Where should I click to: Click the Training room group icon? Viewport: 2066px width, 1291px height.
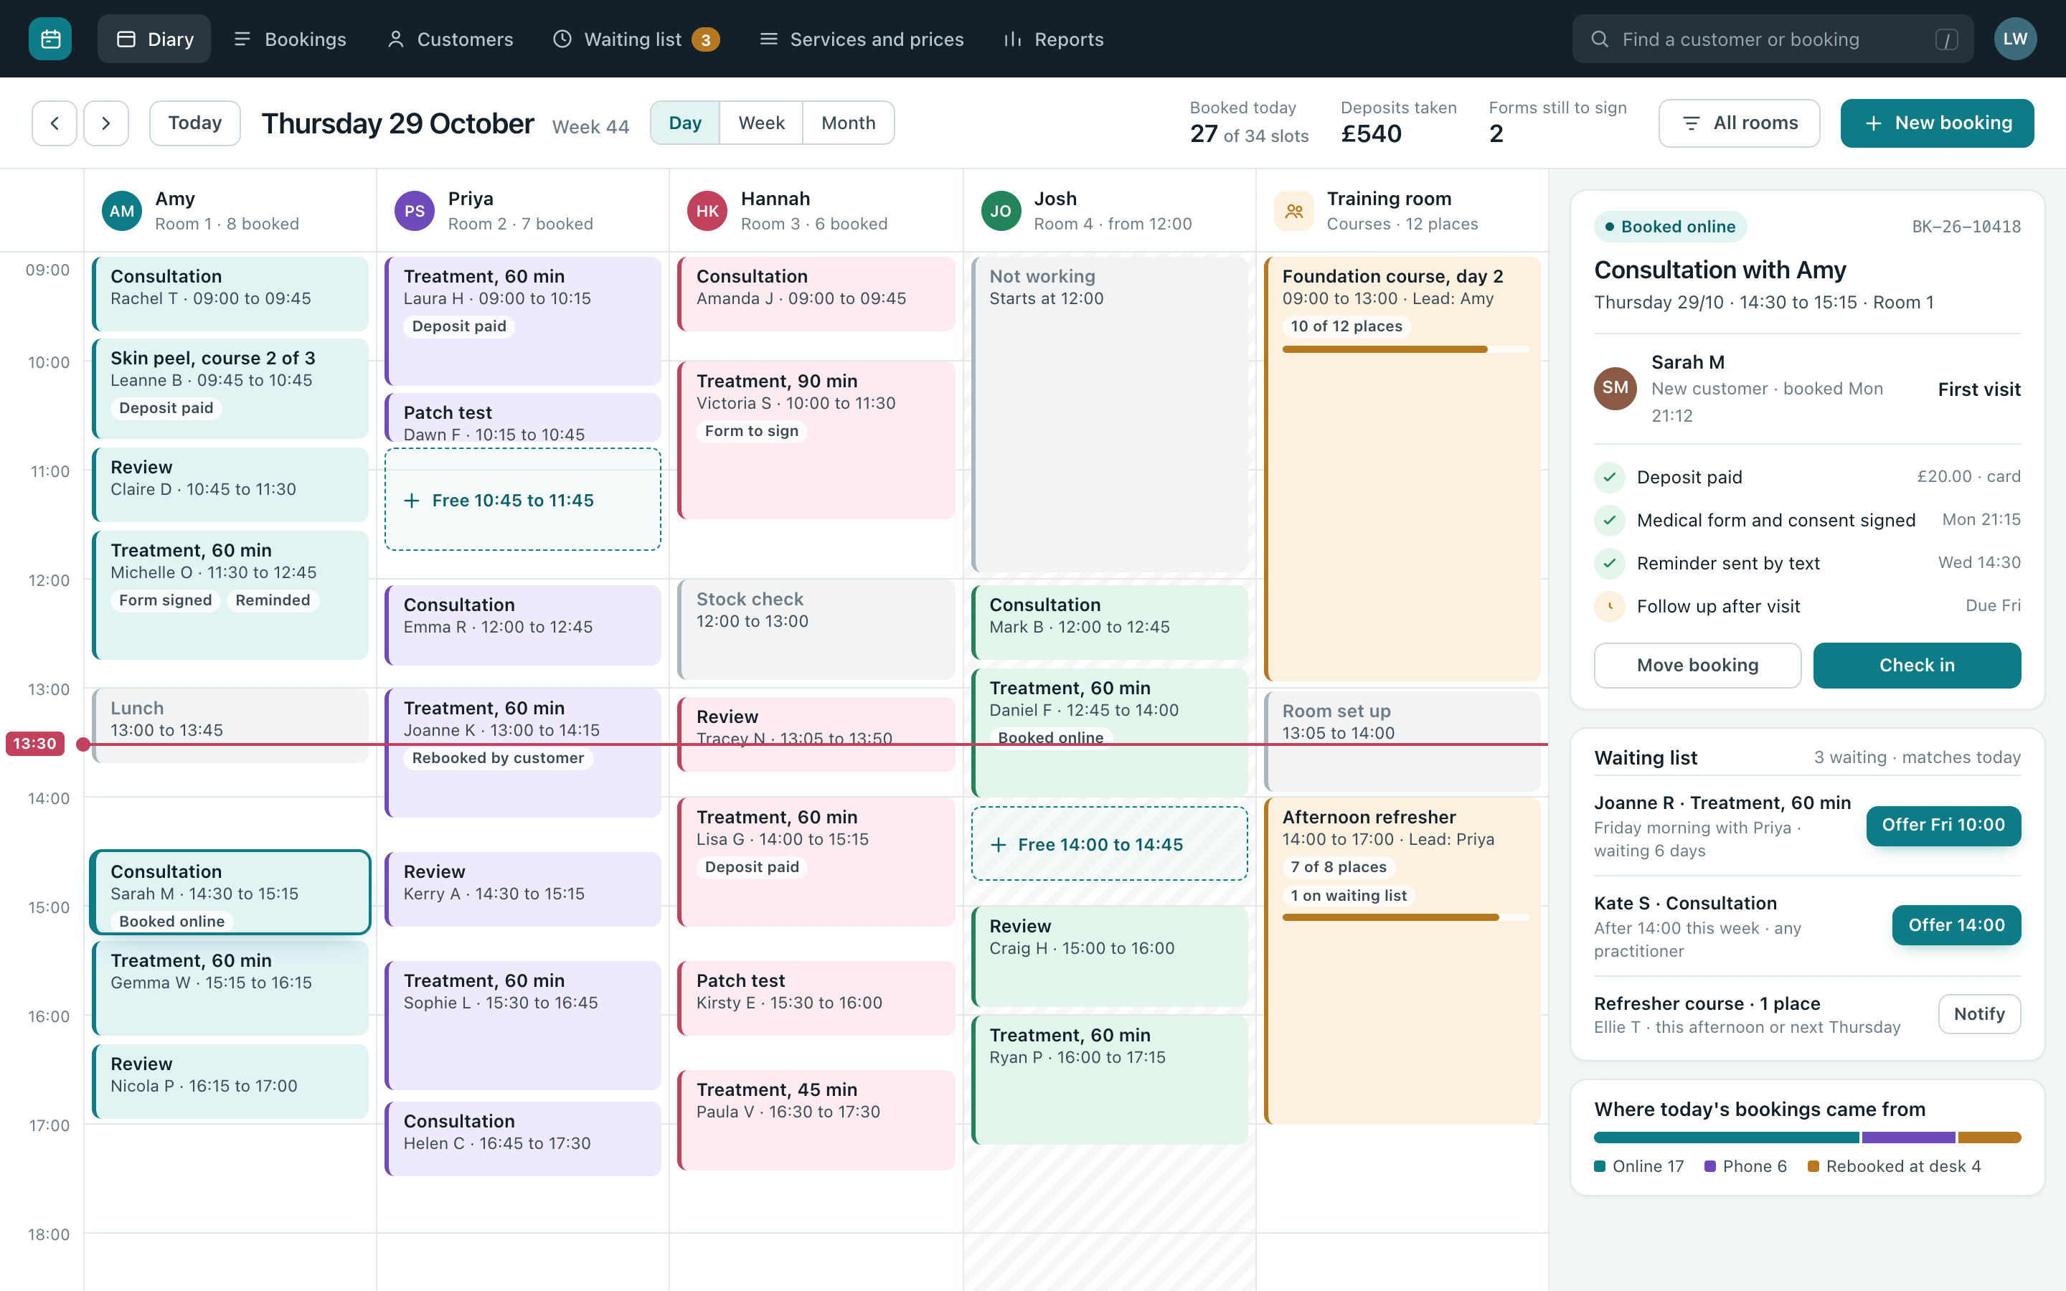pyautogui.click(x=1294, y=211)
